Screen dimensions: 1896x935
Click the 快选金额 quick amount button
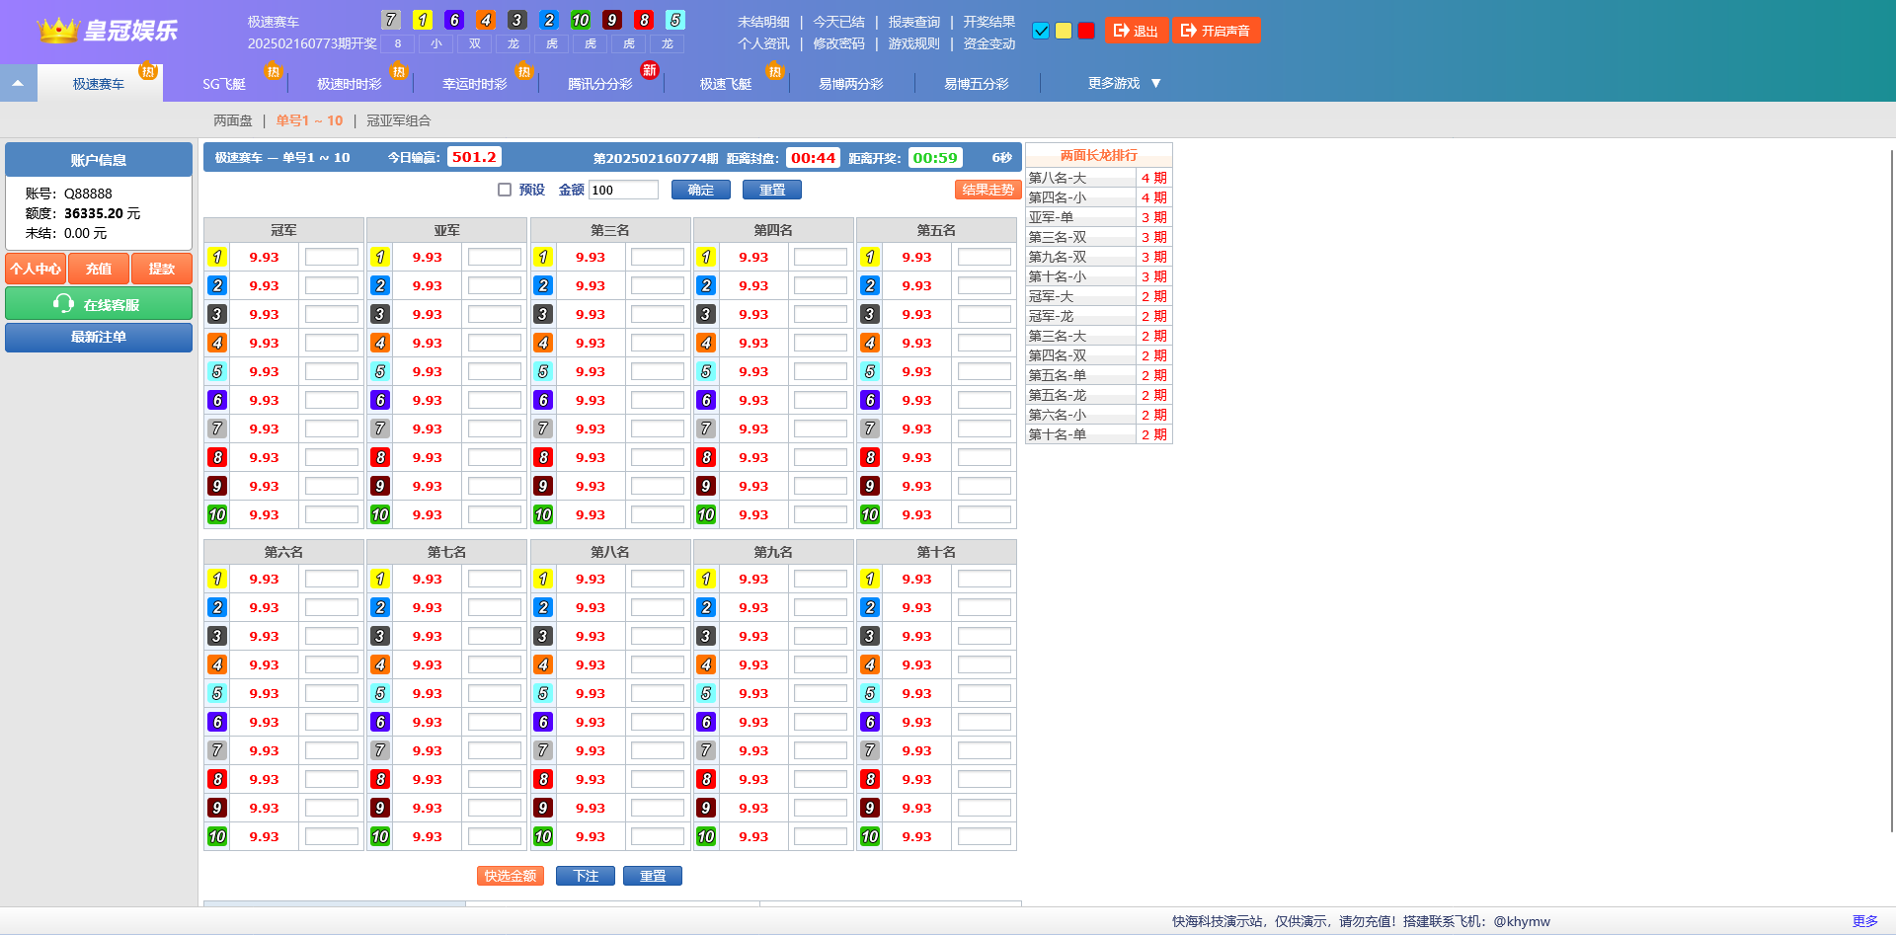click(x=511, y=876)
